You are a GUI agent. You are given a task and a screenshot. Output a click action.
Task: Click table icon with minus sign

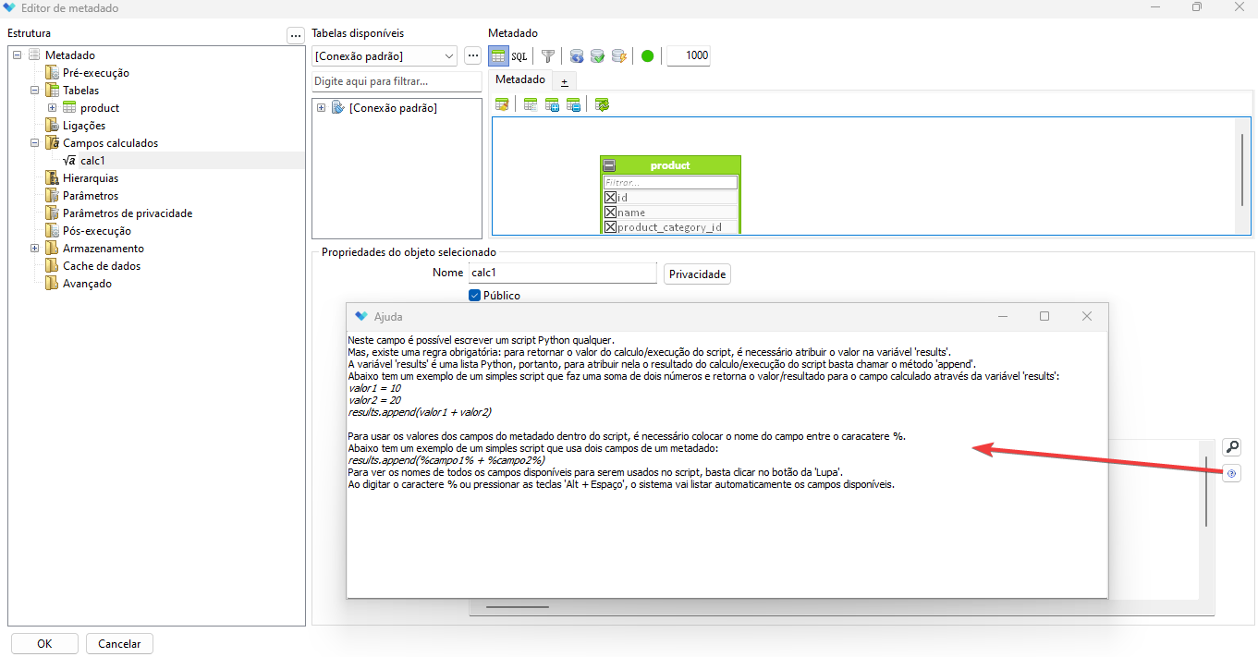pyautogui.click(x=573, y=105)
